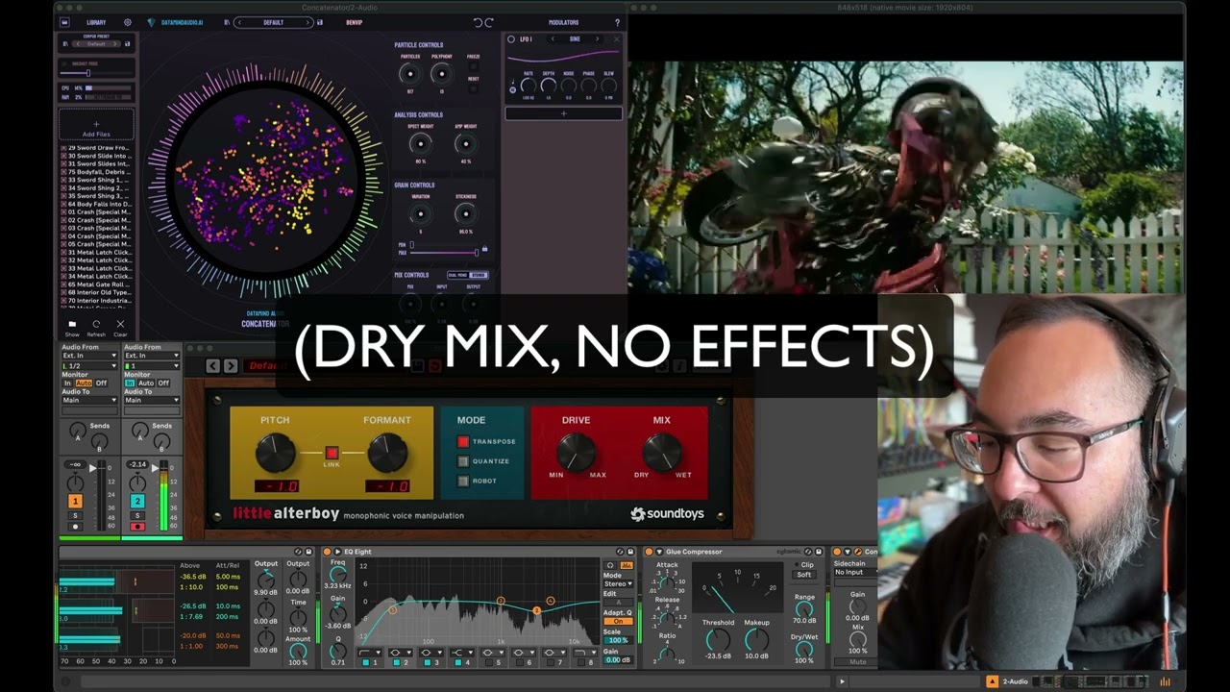1230x692 pixels.
Task: Open the MODULATORS panel header
Action: 563,22
